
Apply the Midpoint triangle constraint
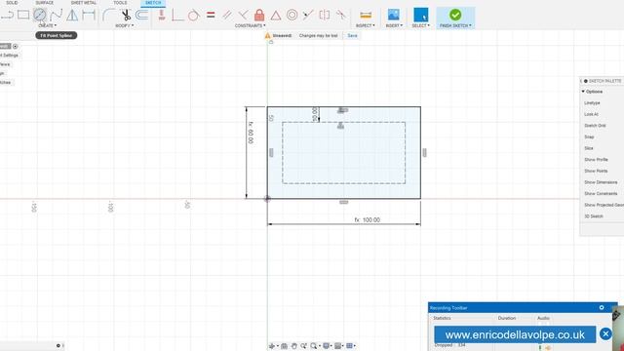(275, 16)
